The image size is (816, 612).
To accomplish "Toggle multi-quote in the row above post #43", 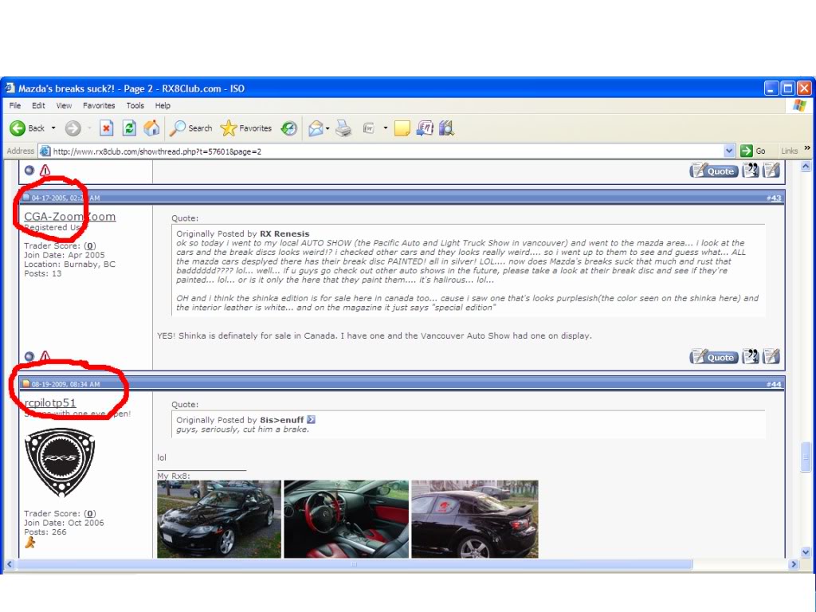I will coord(751,171).
